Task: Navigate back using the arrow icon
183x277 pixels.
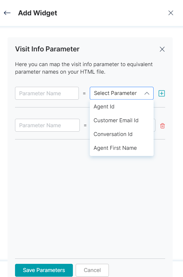Action: tap(7, 13)
